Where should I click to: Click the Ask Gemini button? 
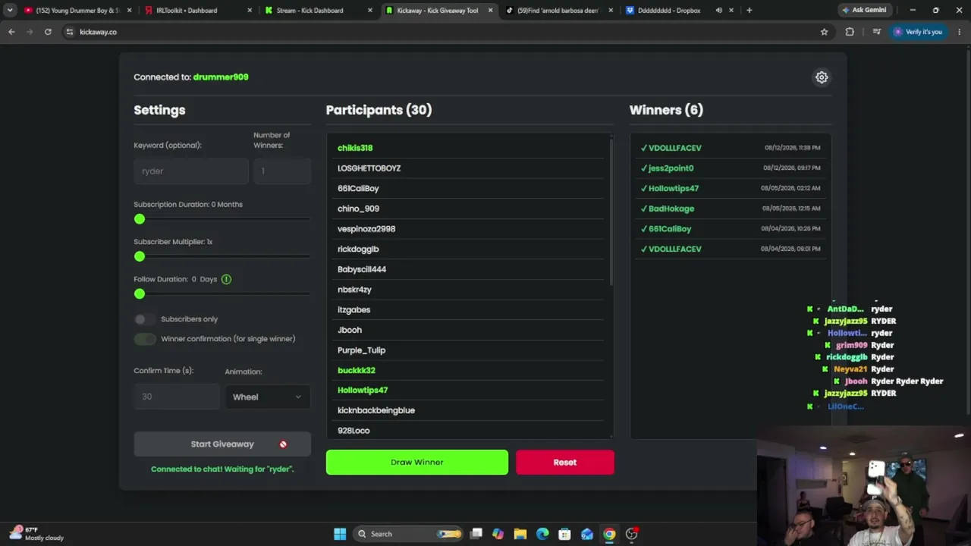[863, 11]
